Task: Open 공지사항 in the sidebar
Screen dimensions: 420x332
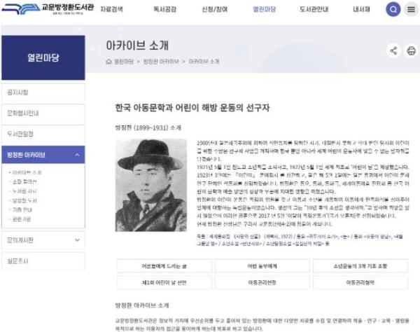Action: pos(43,92)
